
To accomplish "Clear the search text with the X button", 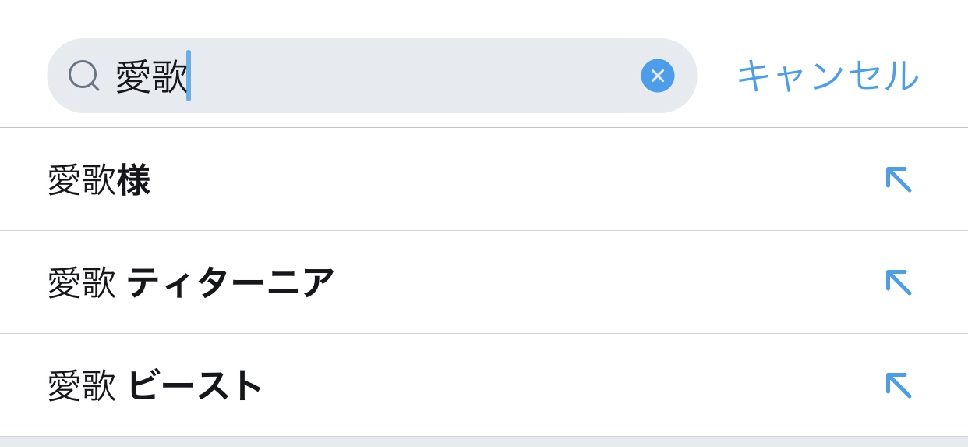I will point(657,76).
